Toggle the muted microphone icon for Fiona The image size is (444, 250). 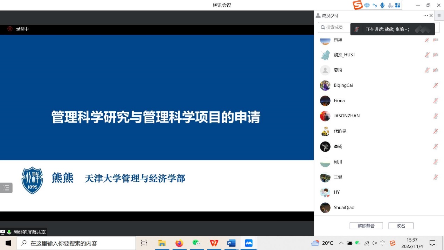pos(436,101)
